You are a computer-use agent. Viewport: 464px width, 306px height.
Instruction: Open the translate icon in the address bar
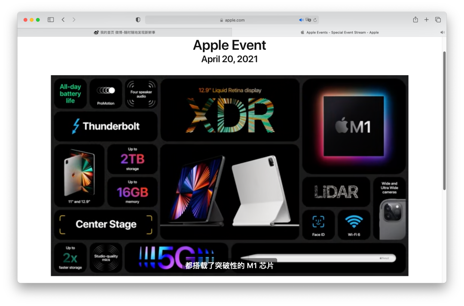pos(308,20)
